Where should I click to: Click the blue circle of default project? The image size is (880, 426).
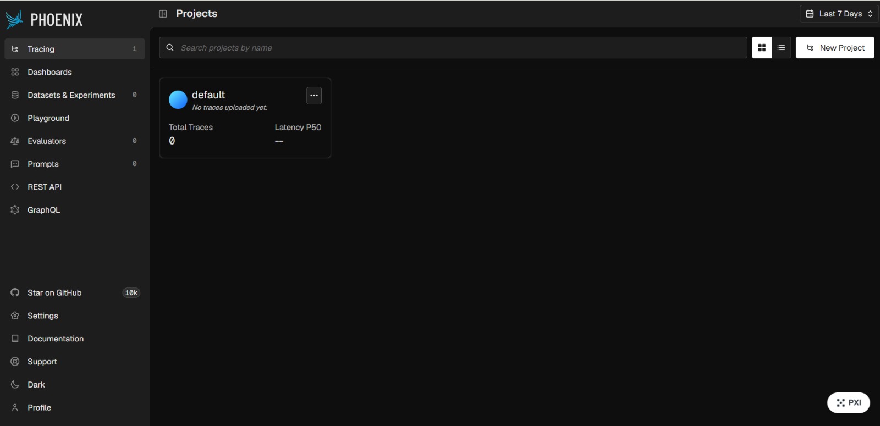178,99
